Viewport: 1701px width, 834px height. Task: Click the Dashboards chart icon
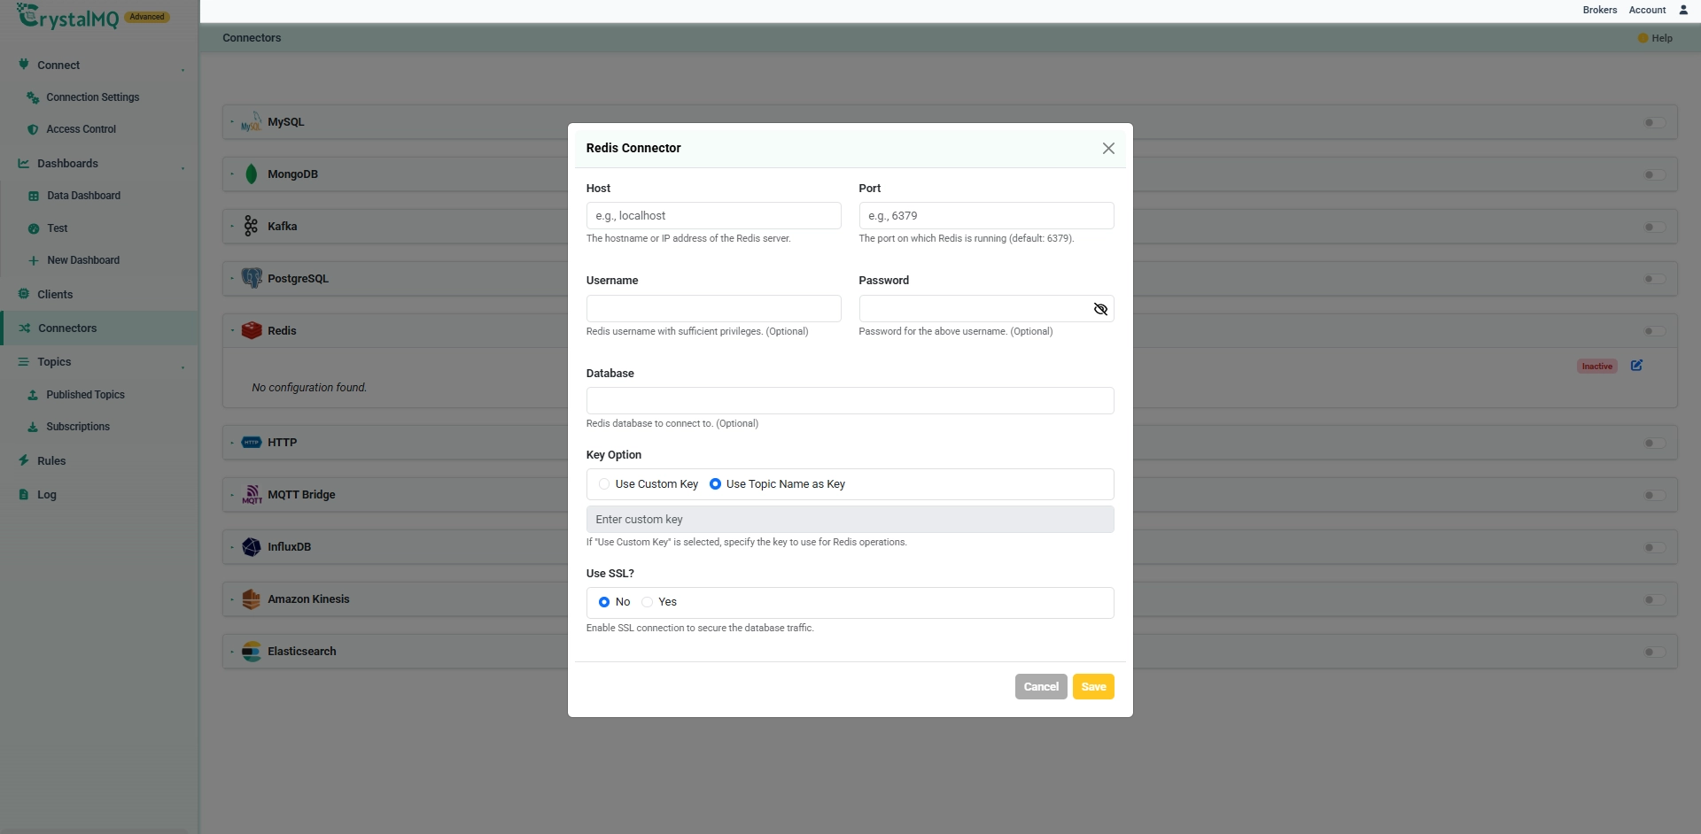tap(24, 164)
